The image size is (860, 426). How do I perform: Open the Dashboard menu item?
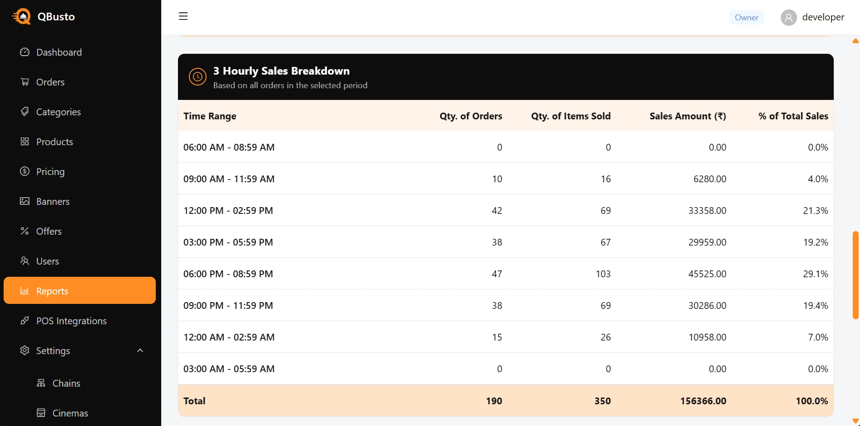click(x=80, y=52)
